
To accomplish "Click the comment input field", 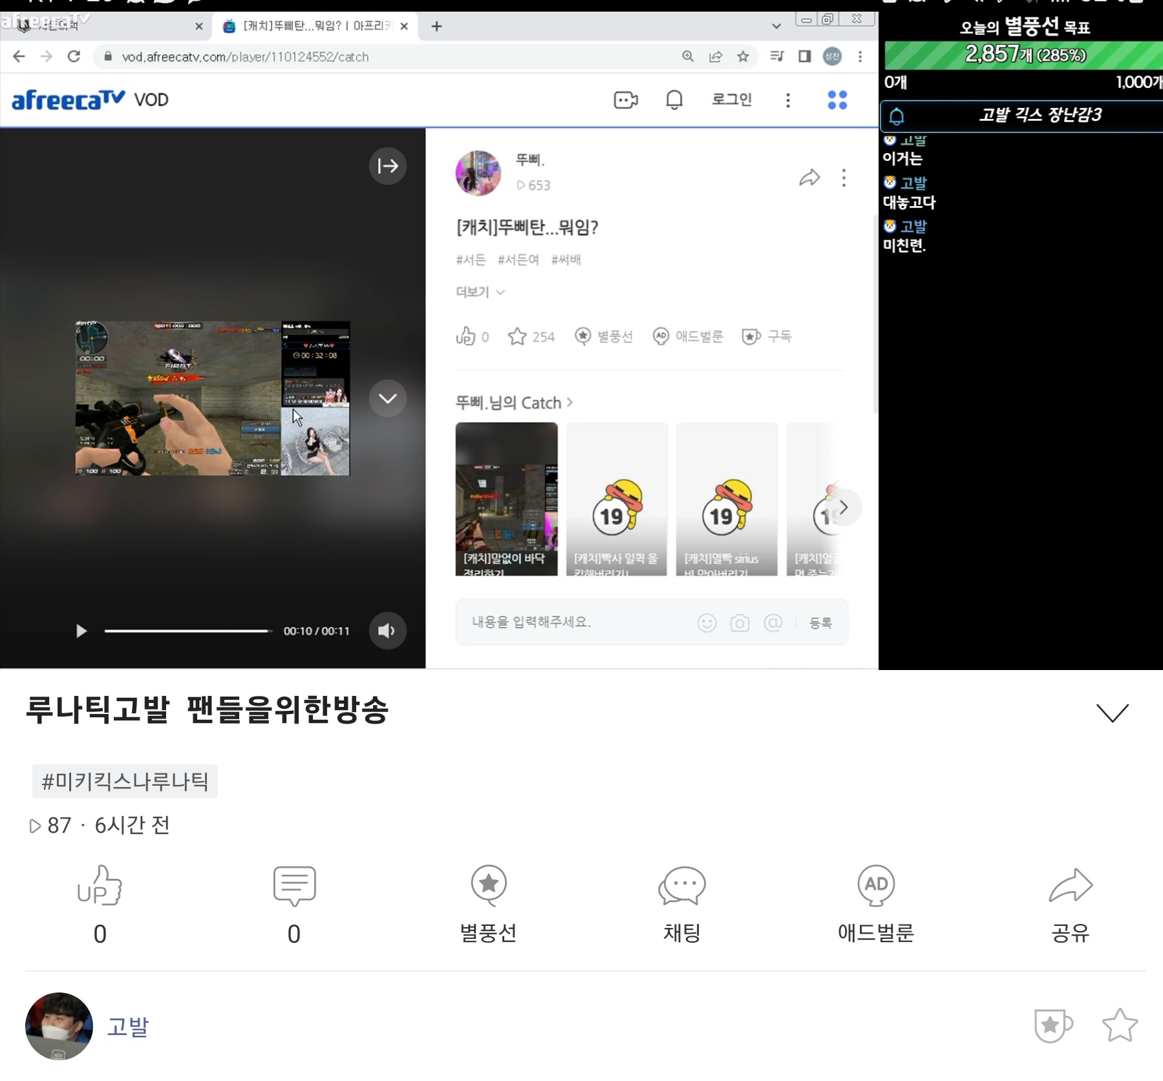I will (575, 622).
